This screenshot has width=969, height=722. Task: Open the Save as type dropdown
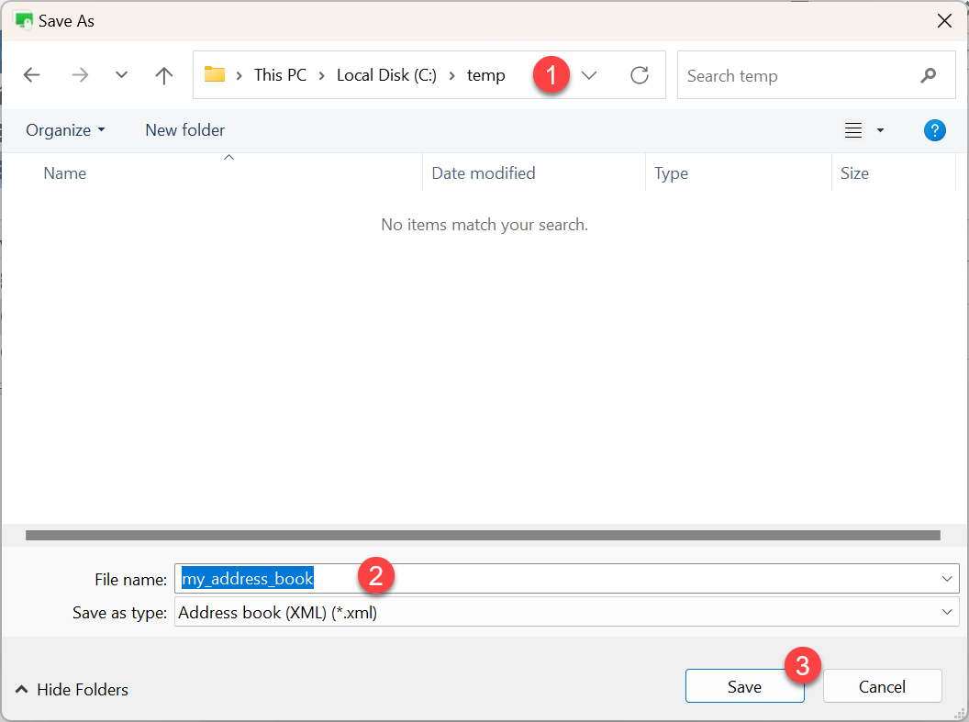[x=946, y=612]
